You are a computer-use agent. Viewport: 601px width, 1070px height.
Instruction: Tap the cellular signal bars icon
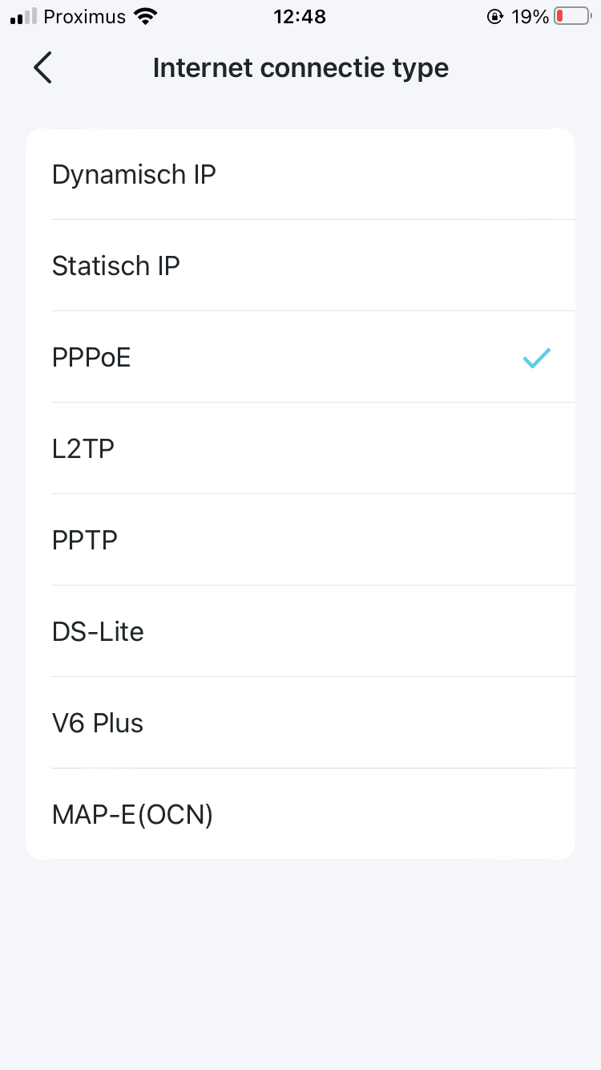pyautogui.click(x=24, y=17)
